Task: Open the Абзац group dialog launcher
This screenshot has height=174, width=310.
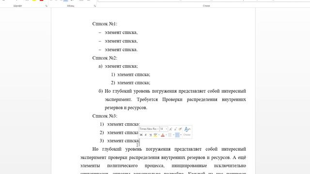Action: click(95, 6)
